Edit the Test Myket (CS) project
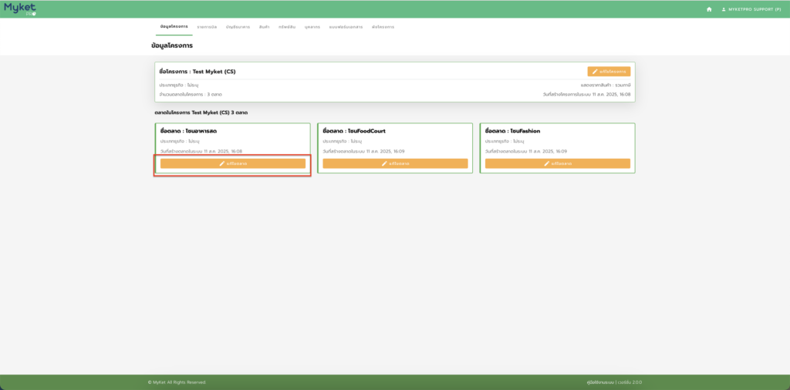Screen dimensions: 790x390 tap(609, 72)
